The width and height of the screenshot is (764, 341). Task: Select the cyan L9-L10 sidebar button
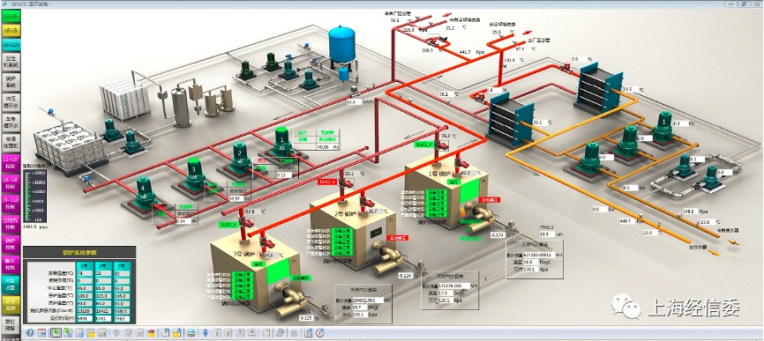(11, 45)
